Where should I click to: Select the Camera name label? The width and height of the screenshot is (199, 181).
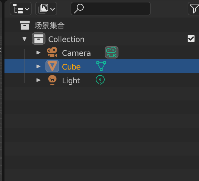(76, 53)
